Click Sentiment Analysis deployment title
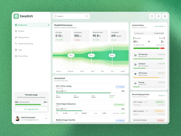Viewport: 181px width, 136px height. click(140, 120)
